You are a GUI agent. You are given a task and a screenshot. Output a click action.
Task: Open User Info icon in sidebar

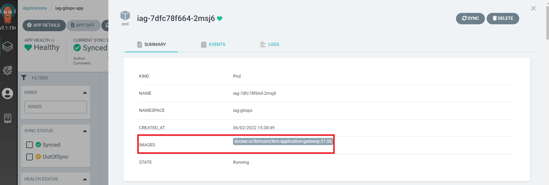point(8,94)
